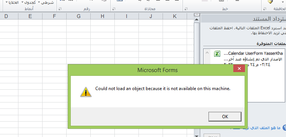Click the help icon beside the recovery link
The height and width of the screenshot is (137, 286).
tap(284, 128)
